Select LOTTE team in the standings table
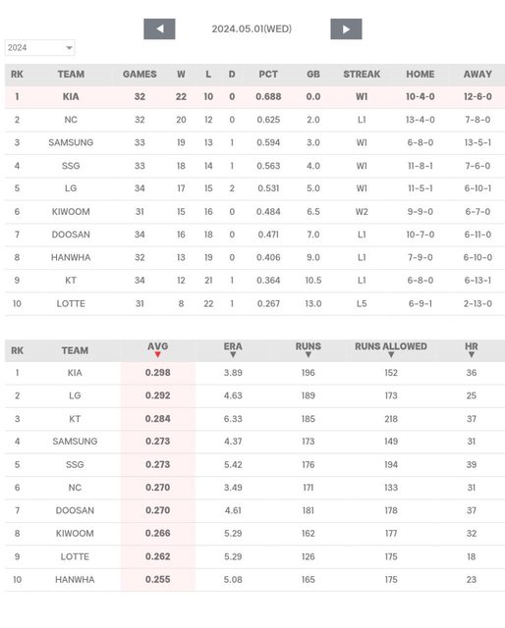Screen dimensions: 505x628 coord(71,303)
